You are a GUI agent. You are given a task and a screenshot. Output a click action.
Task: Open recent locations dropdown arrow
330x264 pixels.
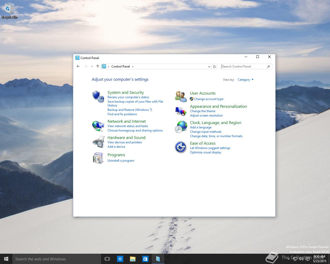click(92, 67)
